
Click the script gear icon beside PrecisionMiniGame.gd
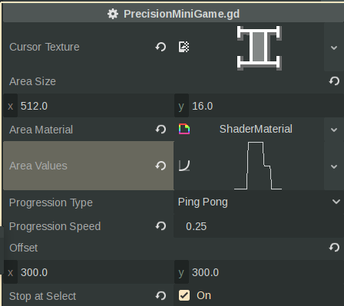[113, 14]
